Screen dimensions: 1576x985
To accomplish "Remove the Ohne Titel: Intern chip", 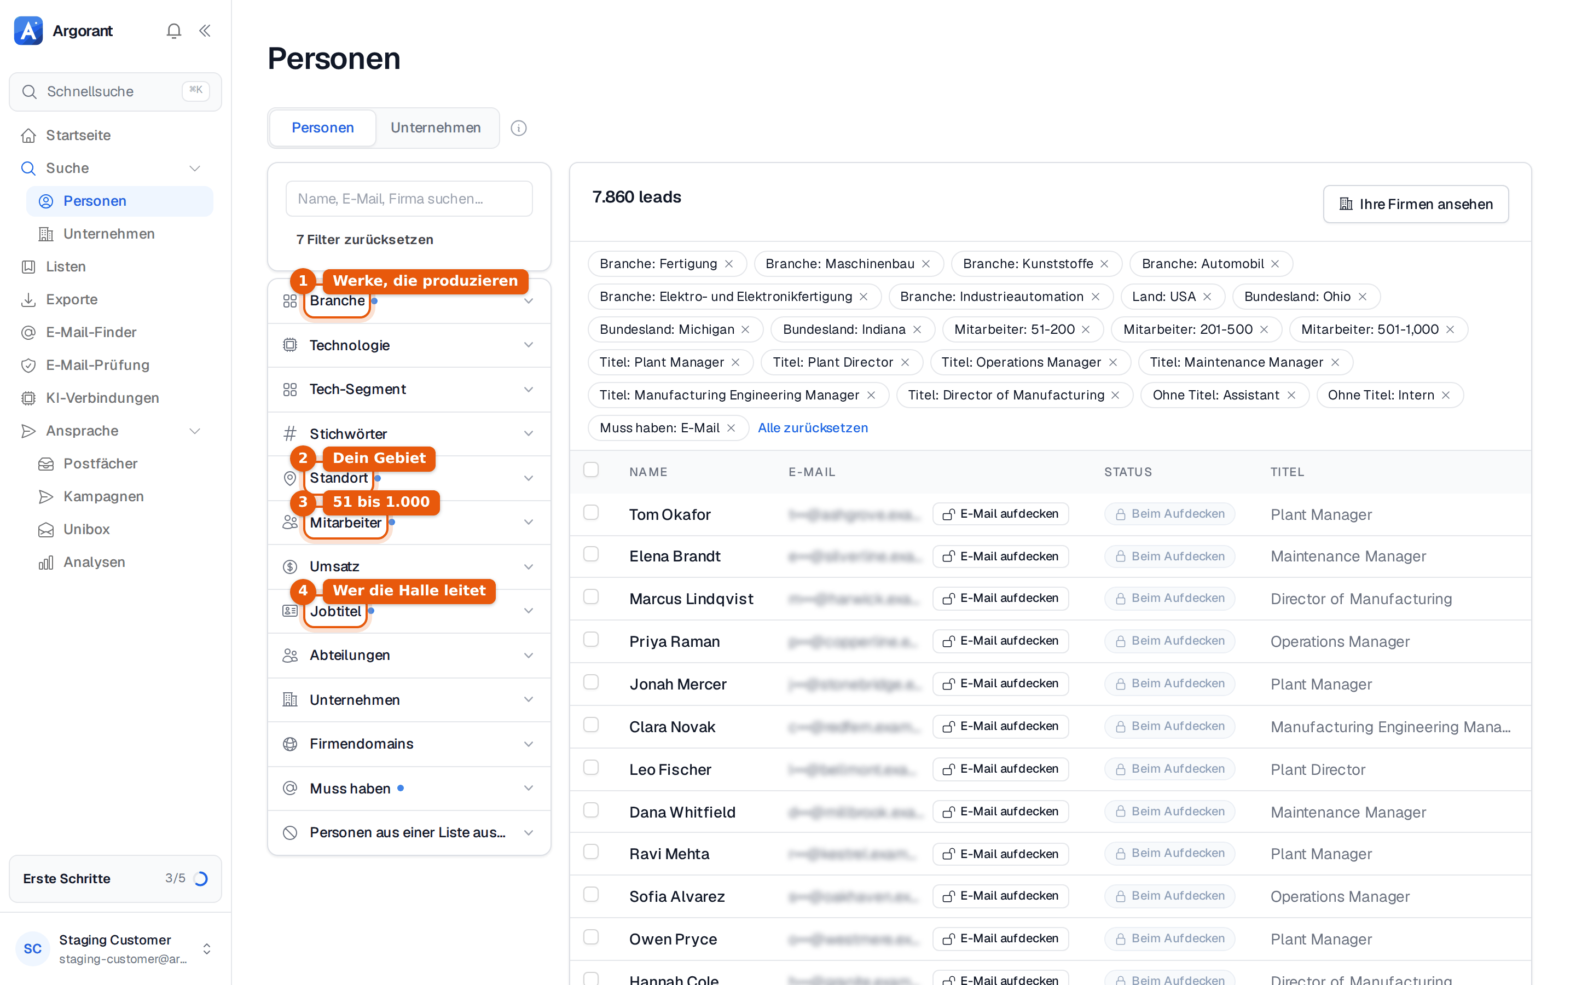I will point(1445,395).
